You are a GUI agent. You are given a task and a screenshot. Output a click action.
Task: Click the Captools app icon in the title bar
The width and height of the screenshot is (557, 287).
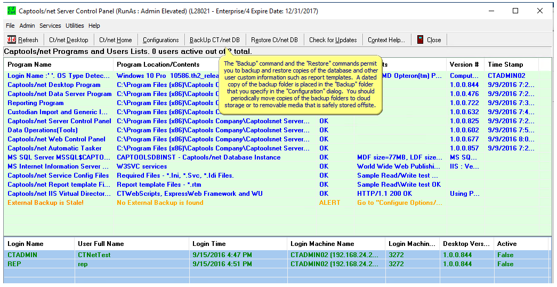point(10,11)
